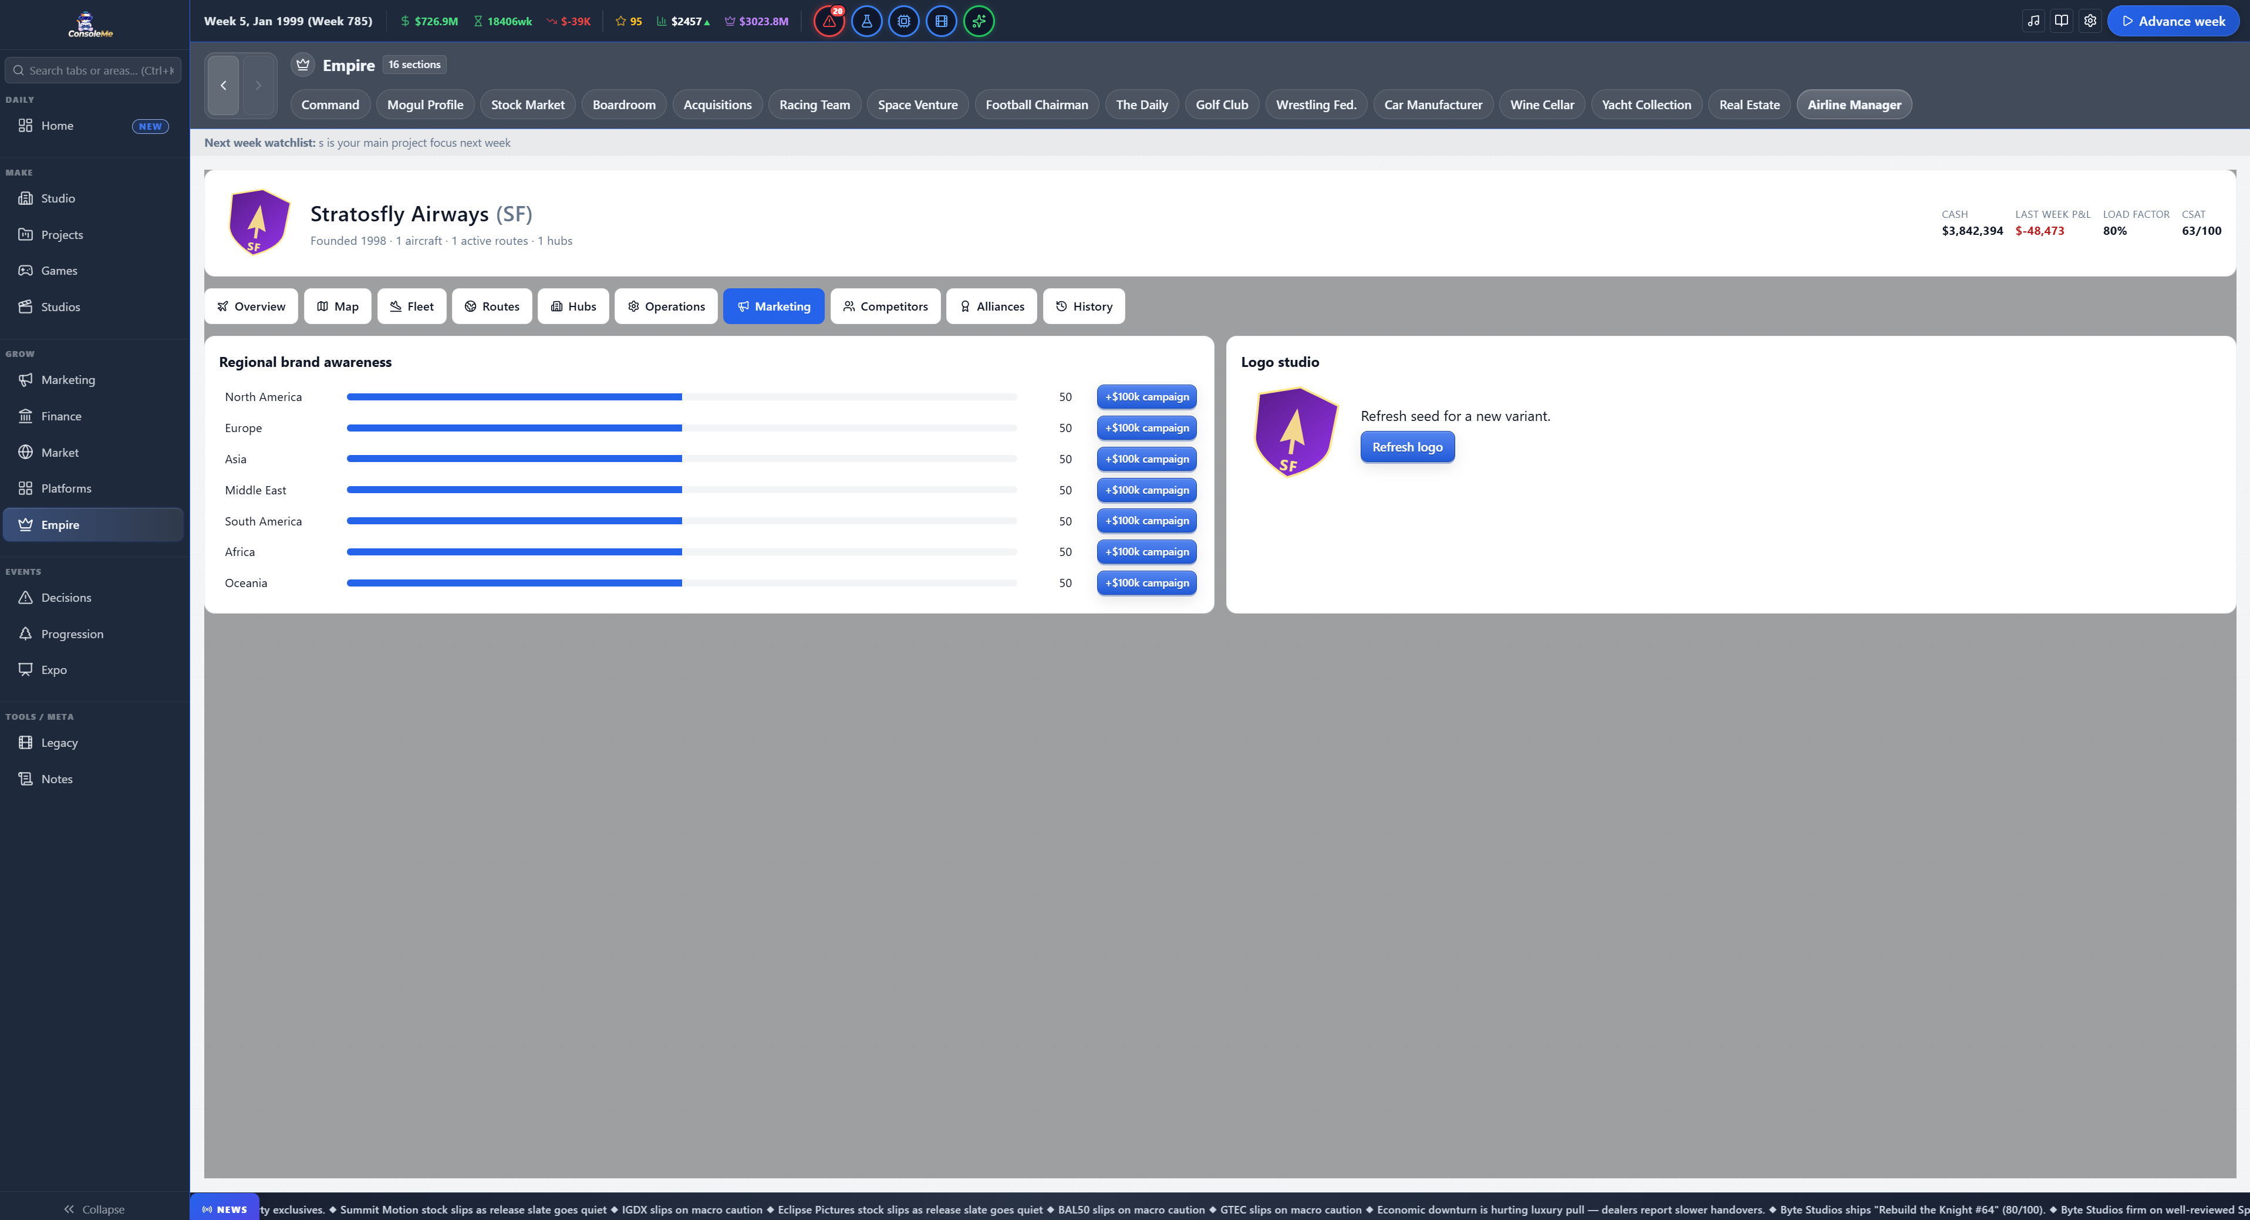
Task: Collapse the left sidebar
Action: pos(95,1209)
